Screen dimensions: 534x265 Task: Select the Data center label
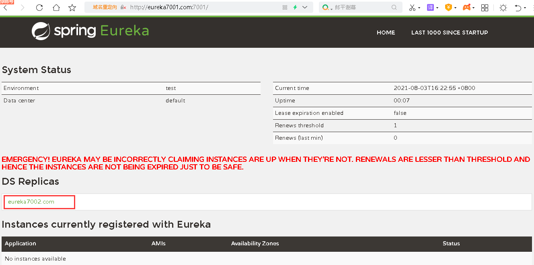[19, 100]
